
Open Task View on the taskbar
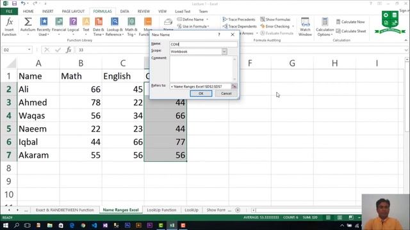point(27,226)
